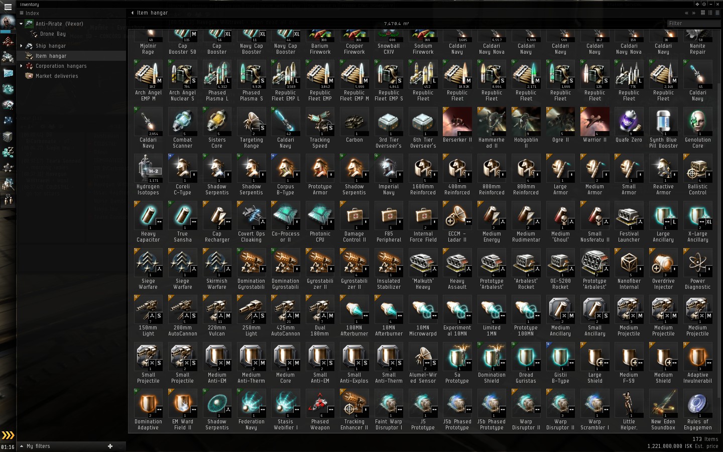The image size is (723, 452).
Task: Select the Quafe Zero item icon
Action: [629, 122]
